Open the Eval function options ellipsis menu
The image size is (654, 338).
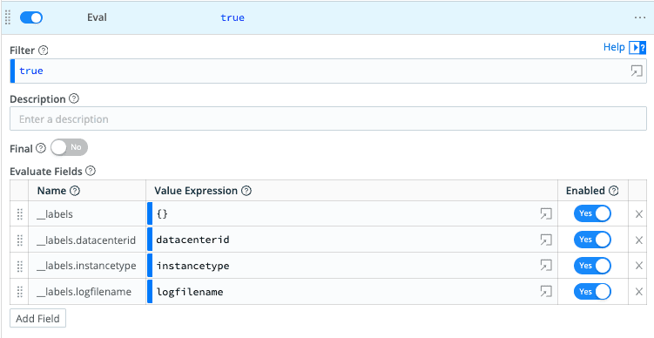point(640,17)
